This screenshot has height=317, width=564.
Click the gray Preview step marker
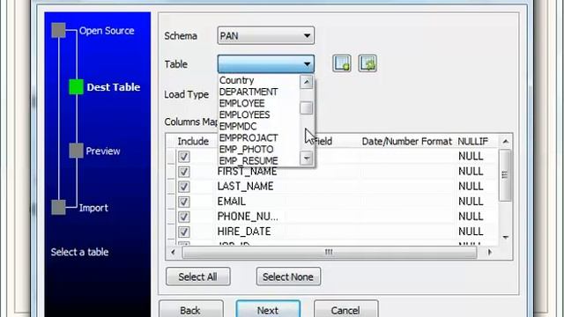point(77,151)
